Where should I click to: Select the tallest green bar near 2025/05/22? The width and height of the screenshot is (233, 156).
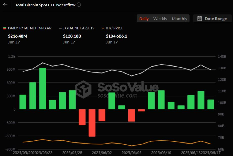[x=43, y=88]
